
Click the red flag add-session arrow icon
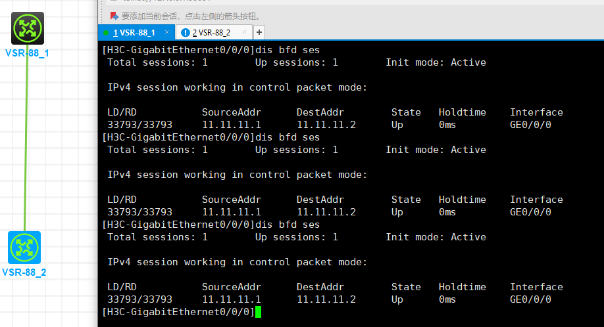pos(114,16)
